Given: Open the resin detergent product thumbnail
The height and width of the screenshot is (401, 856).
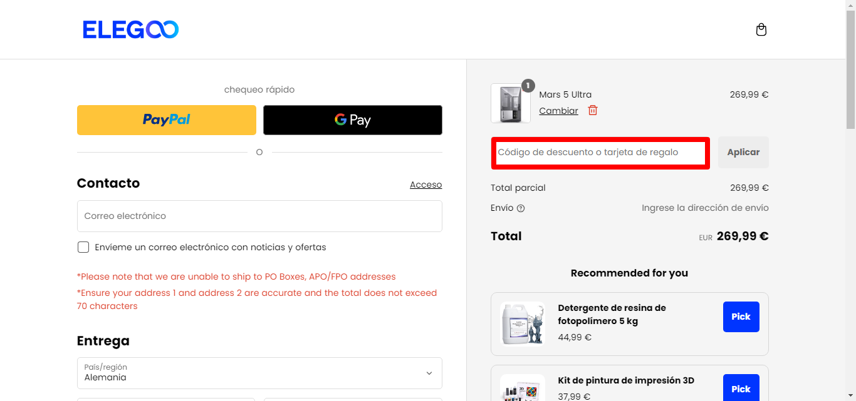Looking at the screenshot, I should point(523,323).
